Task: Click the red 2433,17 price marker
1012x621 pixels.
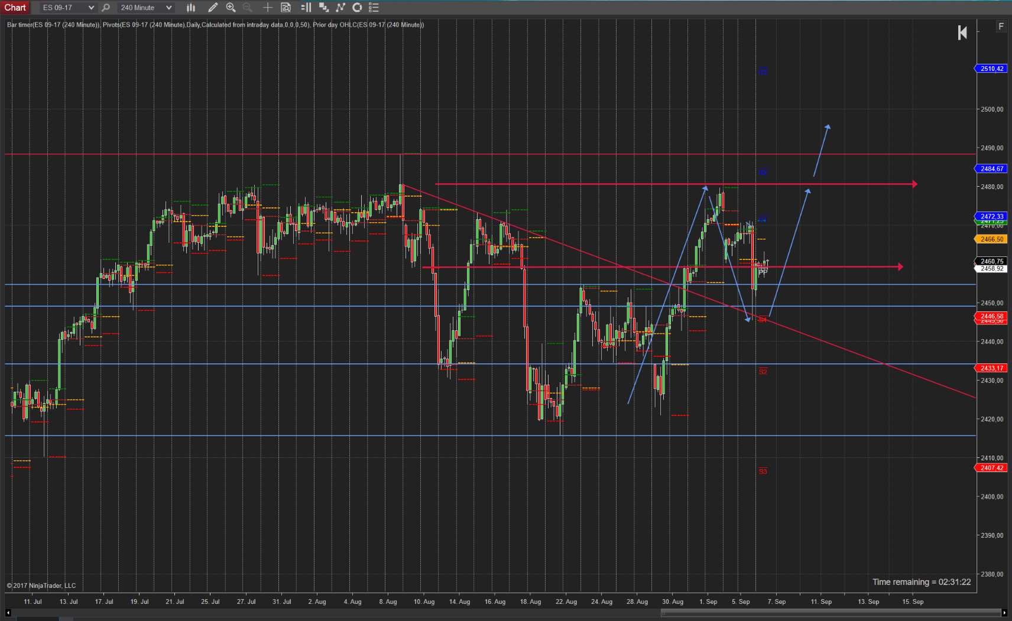Action: click(991, 368)
